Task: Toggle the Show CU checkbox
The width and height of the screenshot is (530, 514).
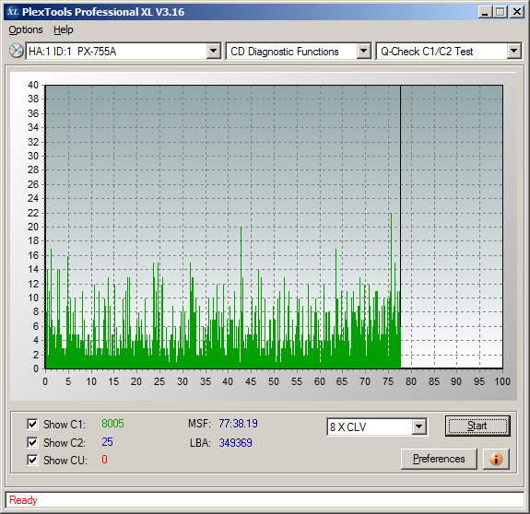Action: [32, 460]
